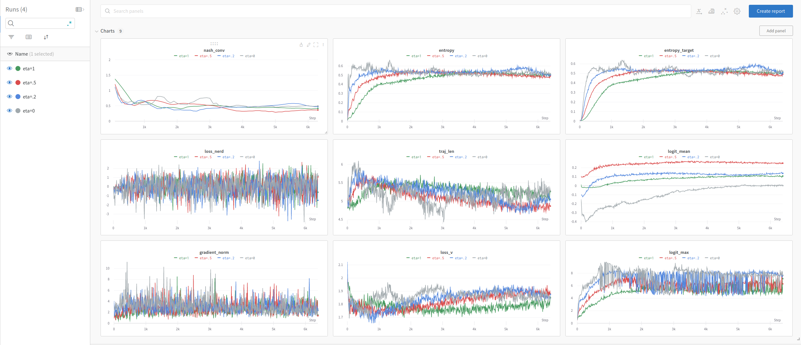801x345 pixels.
Task: Change the red color of eta=.5 run
Action: point(18,82)
